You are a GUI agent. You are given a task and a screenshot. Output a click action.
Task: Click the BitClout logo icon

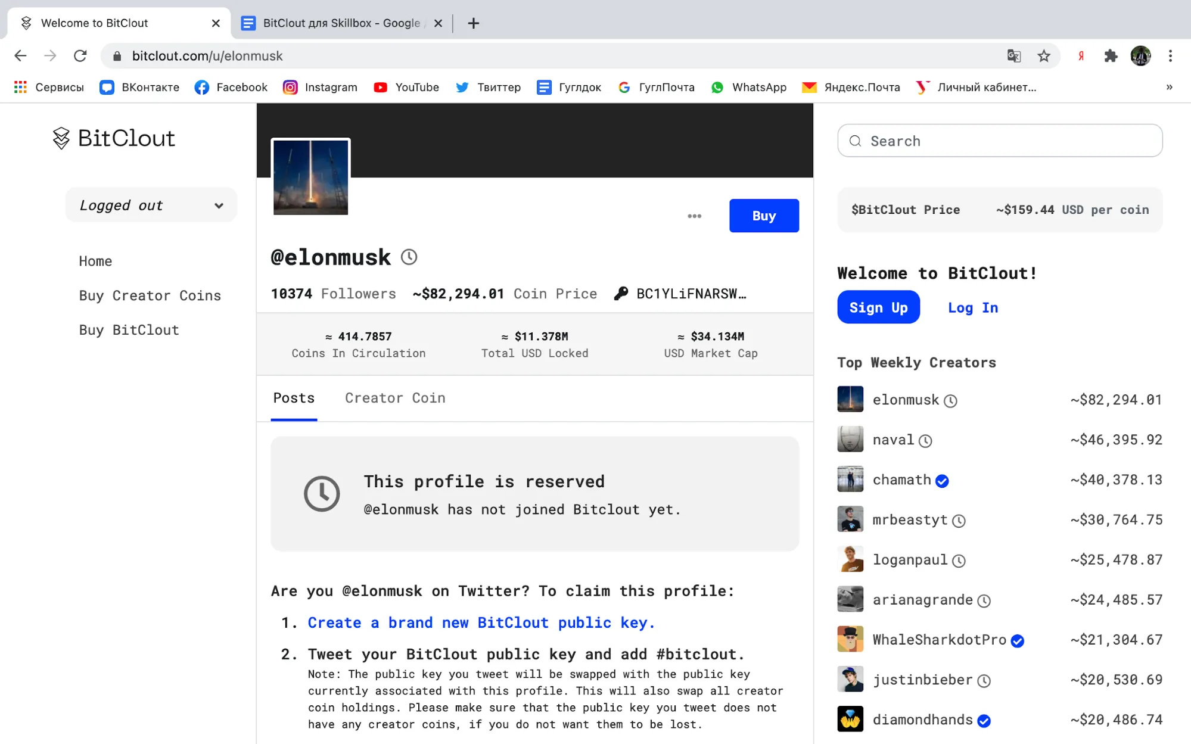pos(61,138)
